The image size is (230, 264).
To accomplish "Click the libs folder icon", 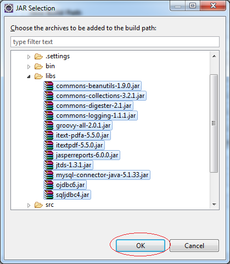I will (38, 76).
